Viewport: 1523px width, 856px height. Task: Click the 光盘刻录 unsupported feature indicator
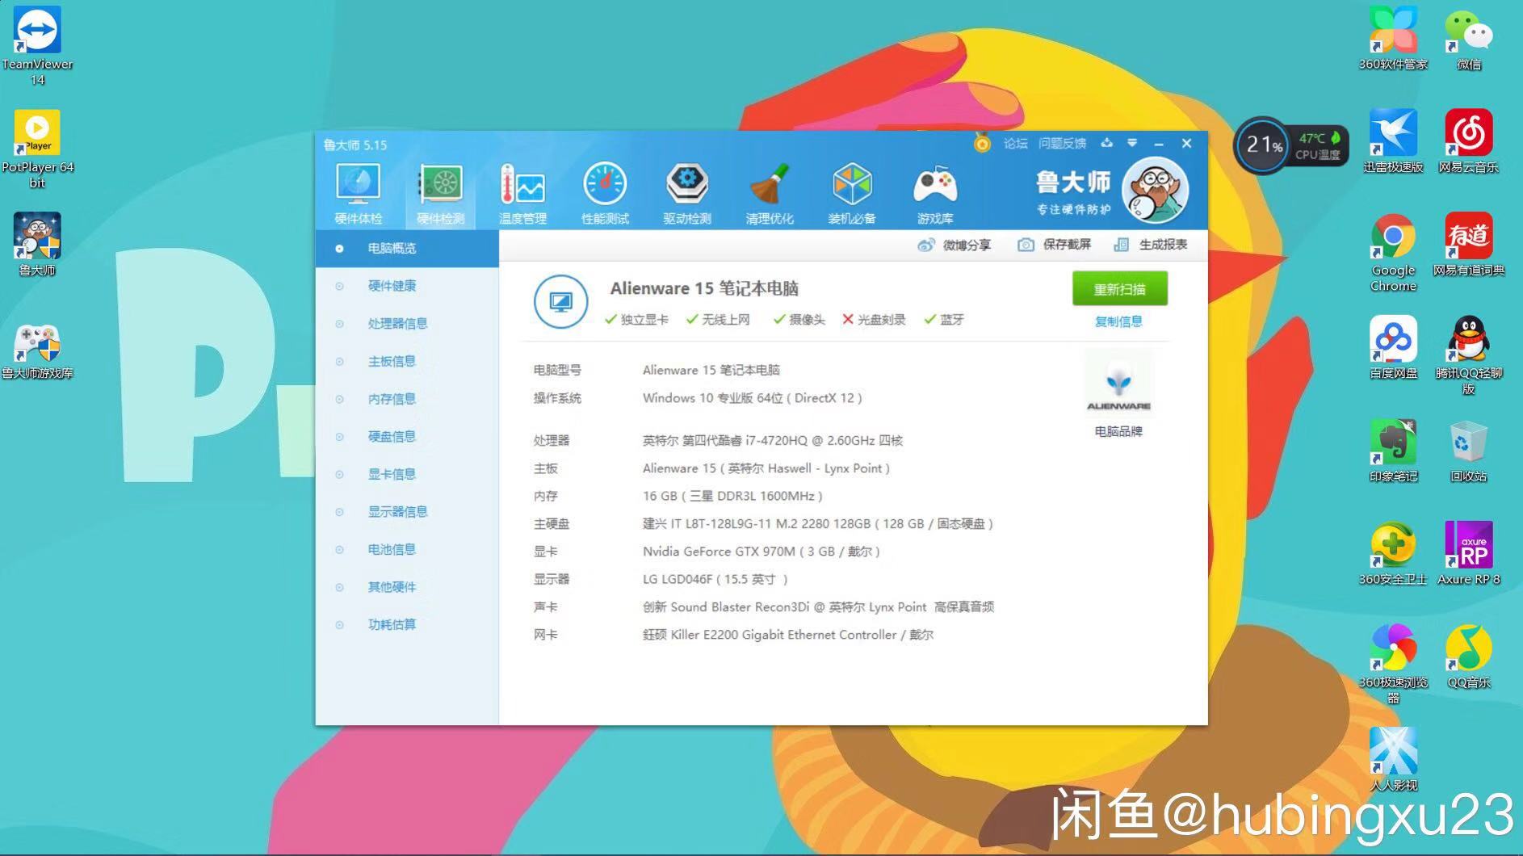click(874, 320)
